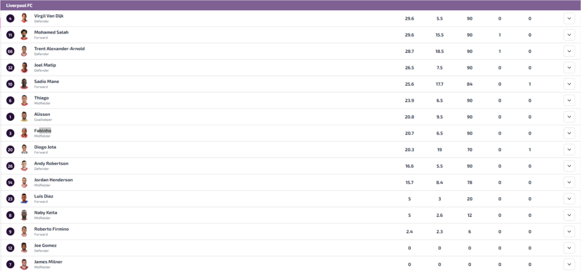Click Trent Alexander-Arnold's 28.7 score
The width and height of the screenshot is (581, 271).
click(x=410, y=52)
